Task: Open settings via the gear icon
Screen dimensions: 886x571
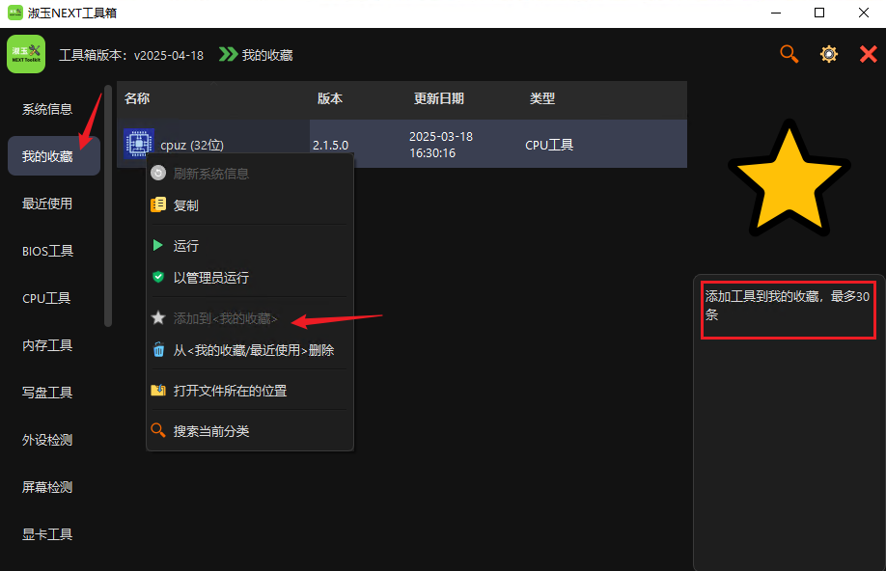Action: [x=828, y=54]
